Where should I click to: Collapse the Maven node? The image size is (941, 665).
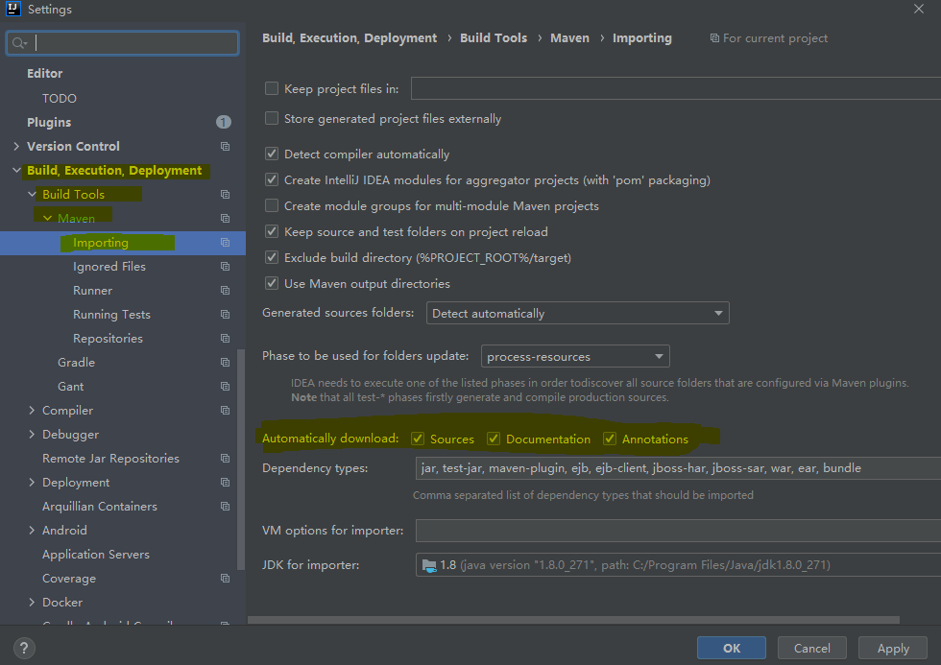(47, 218)
